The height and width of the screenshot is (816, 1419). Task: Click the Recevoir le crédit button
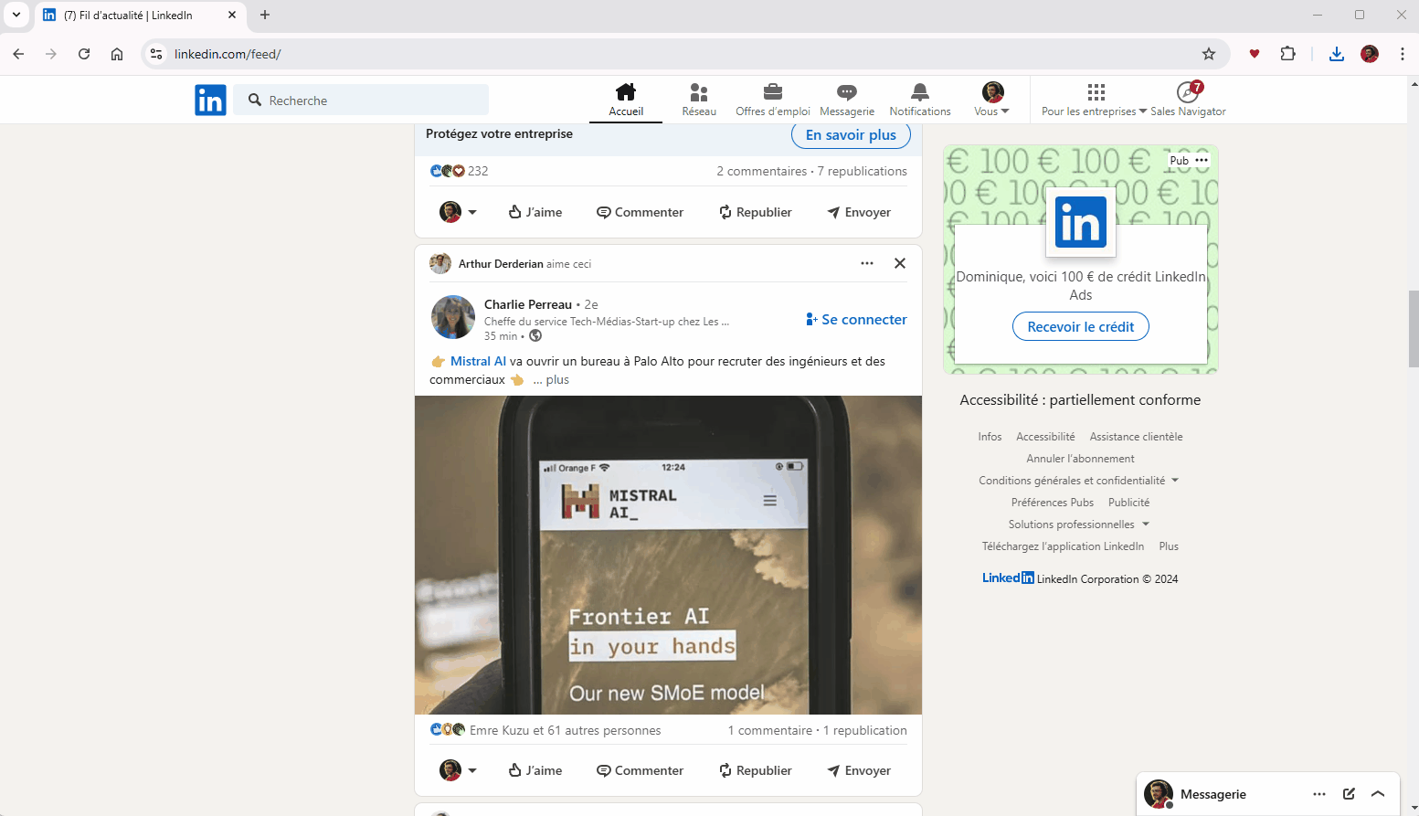1080,327
